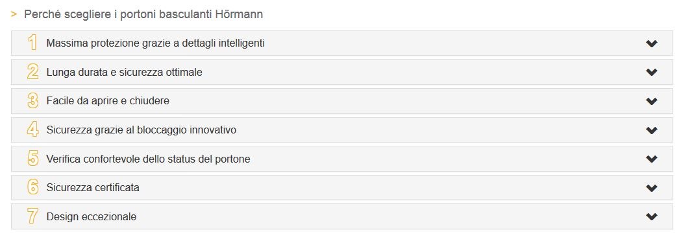Expand chevron for Lunga durata row
The width and height of the screenshot is (692, 241).
click(651, 72)
